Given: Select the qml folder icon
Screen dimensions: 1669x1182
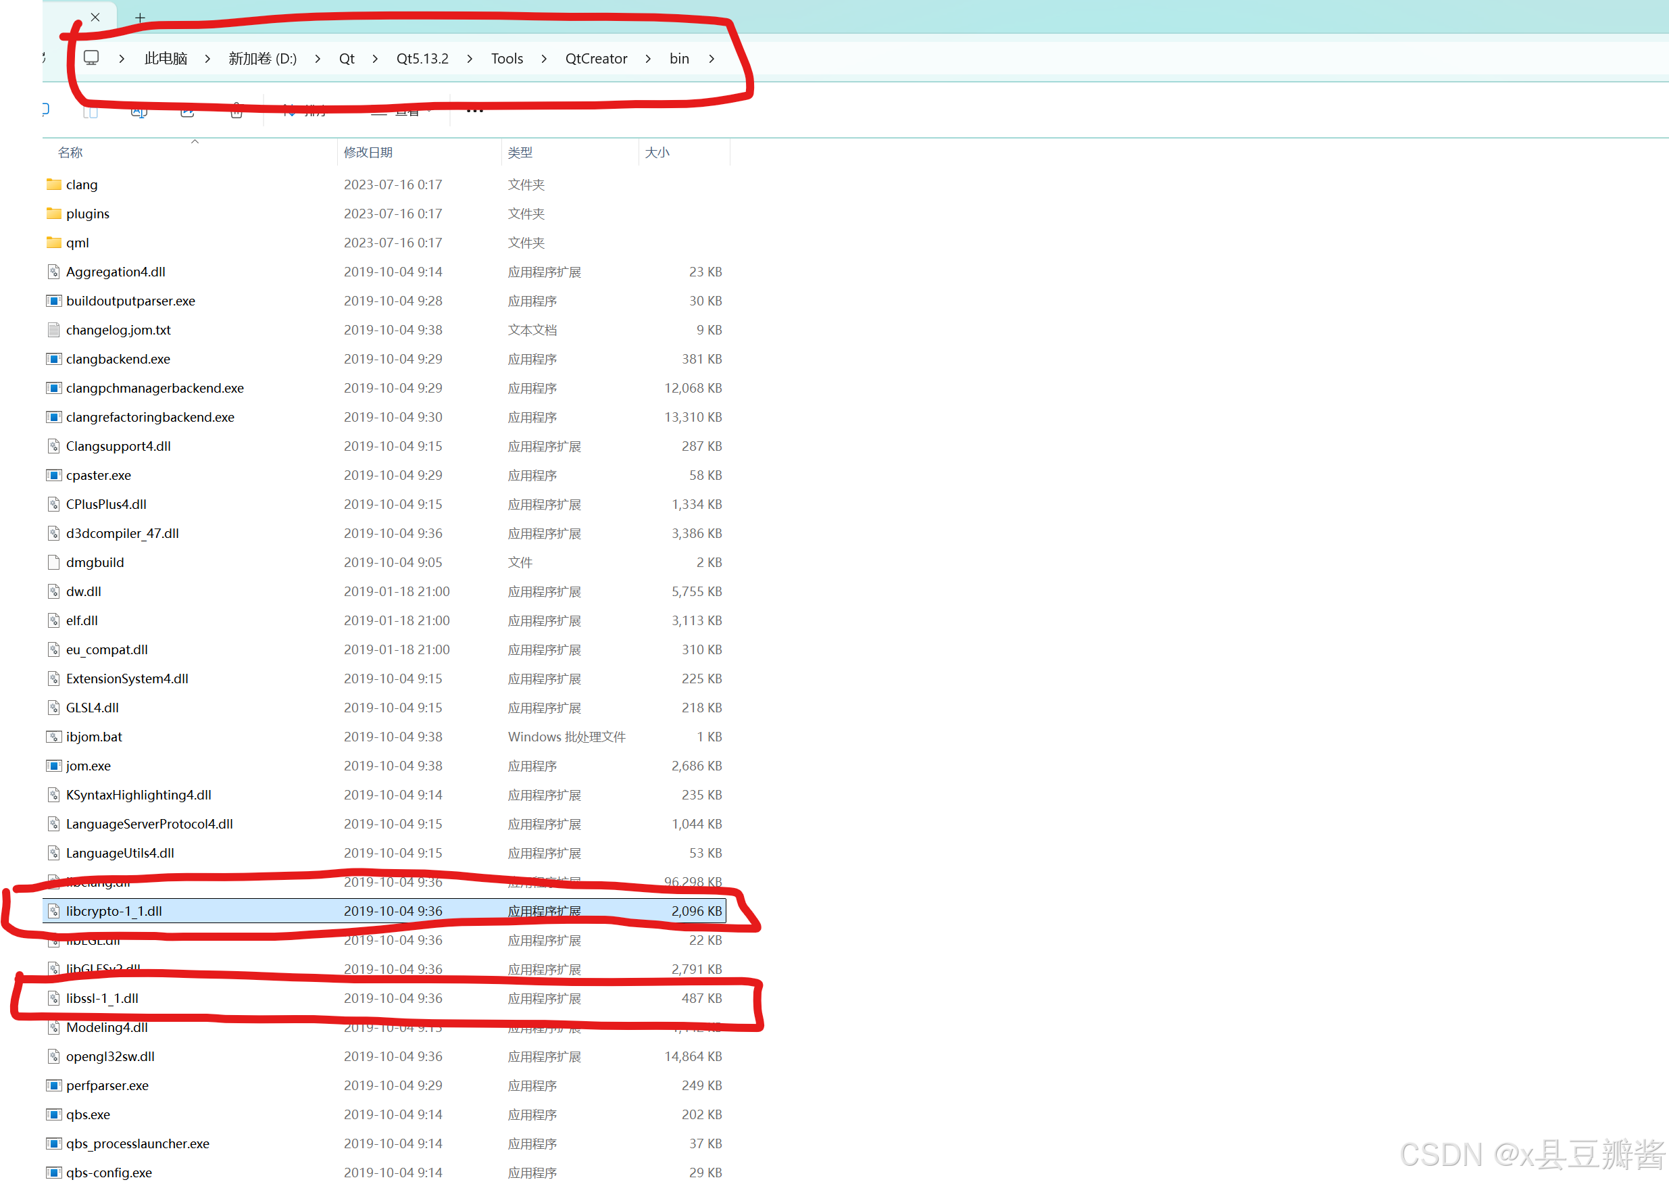Looking at the screenshot, I should (x=54, y=243).
